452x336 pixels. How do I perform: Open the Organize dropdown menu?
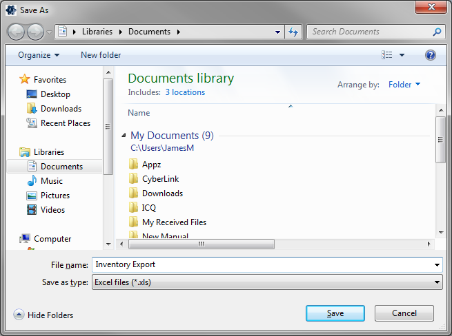[39, 55]
